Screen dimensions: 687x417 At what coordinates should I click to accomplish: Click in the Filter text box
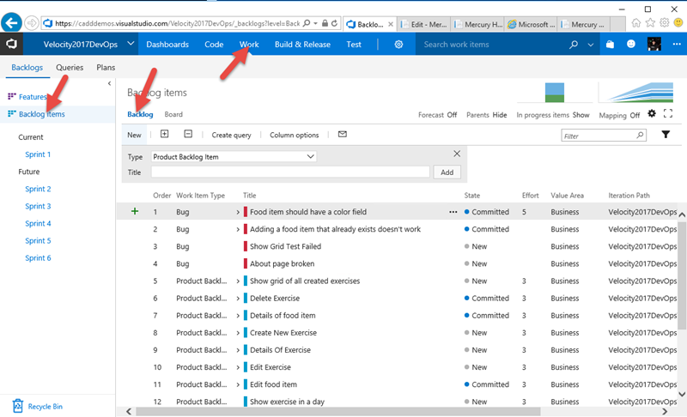pos(604,136)
